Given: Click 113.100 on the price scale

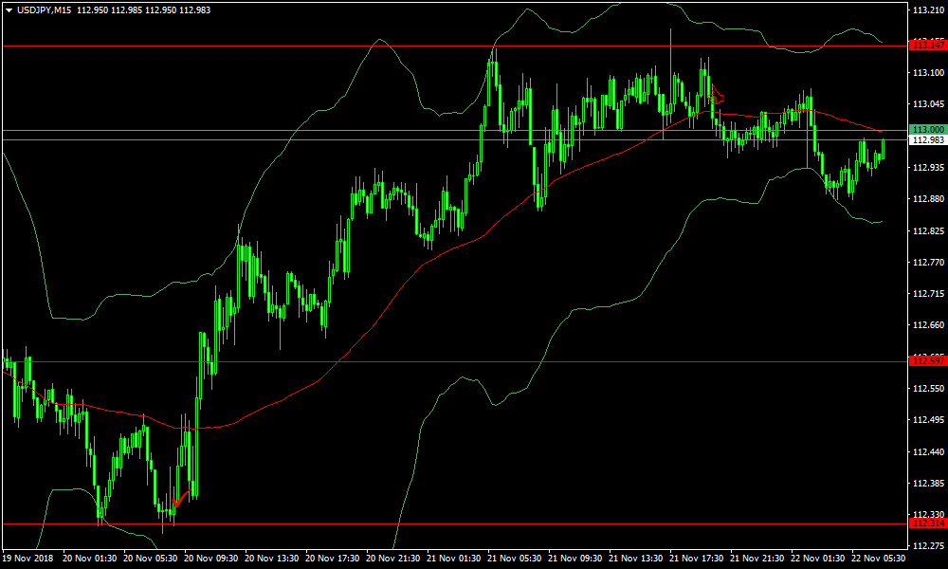Looking at the screenshot, I should tap(928, 73).
